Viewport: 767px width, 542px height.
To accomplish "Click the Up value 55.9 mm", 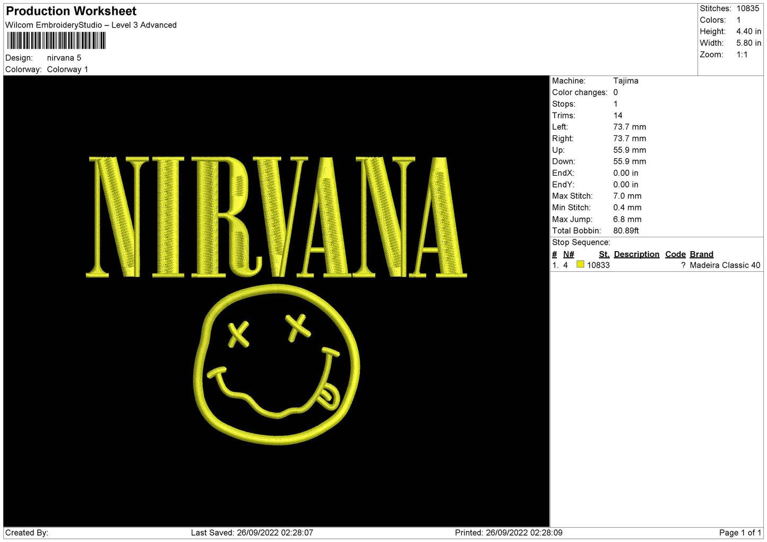I will click(630, 150).
